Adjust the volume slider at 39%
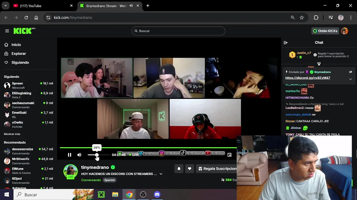The image size is (357, 200). pos(97,155)
